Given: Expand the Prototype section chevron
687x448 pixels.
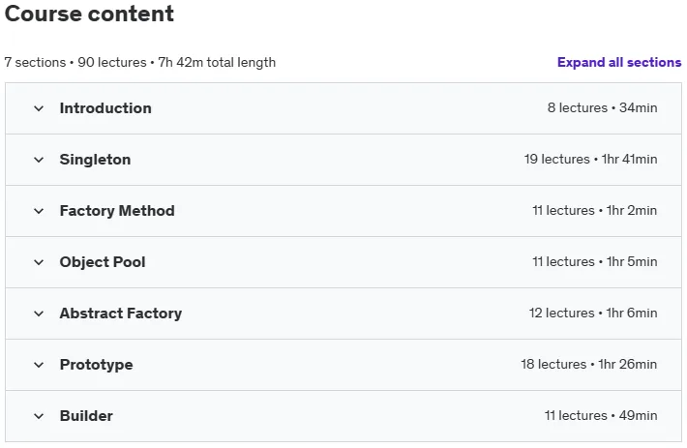Looking at the screenshot, I should [39, 365].
